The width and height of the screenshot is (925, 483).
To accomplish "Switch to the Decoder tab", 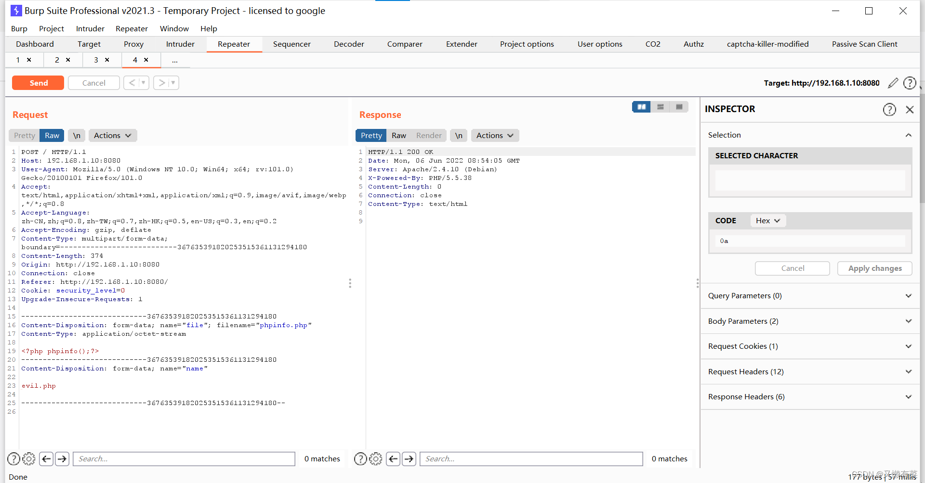I will pyautogui.click(x=349, y=44).
